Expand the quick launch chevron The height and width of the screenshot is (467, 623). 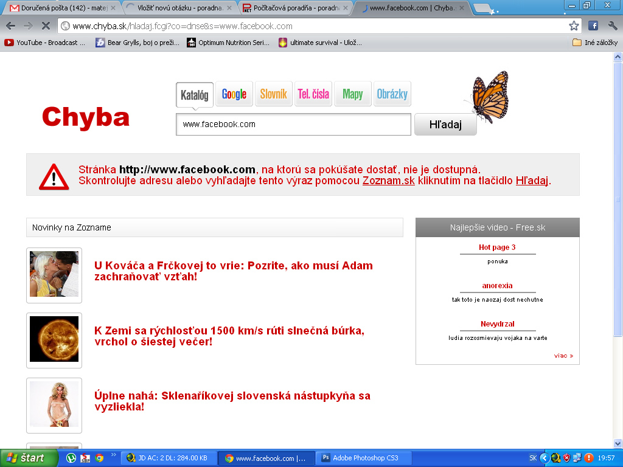[x=113, y=455]
